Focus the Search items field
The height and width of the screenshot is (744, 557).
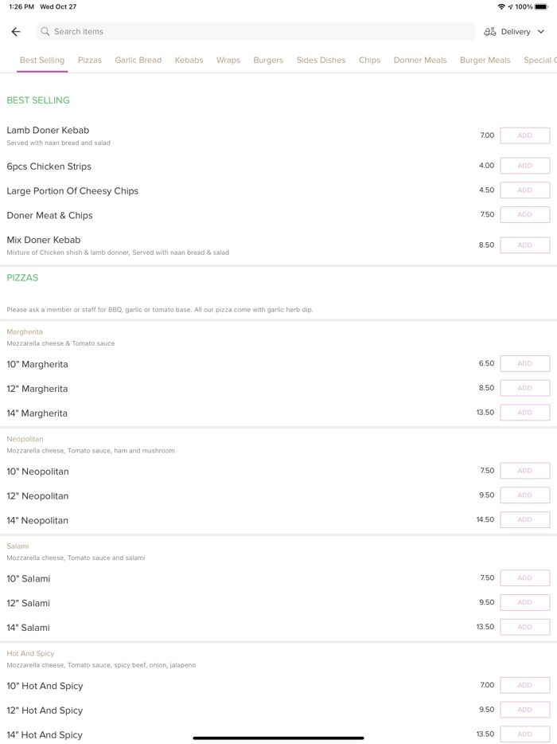point(255,32)
